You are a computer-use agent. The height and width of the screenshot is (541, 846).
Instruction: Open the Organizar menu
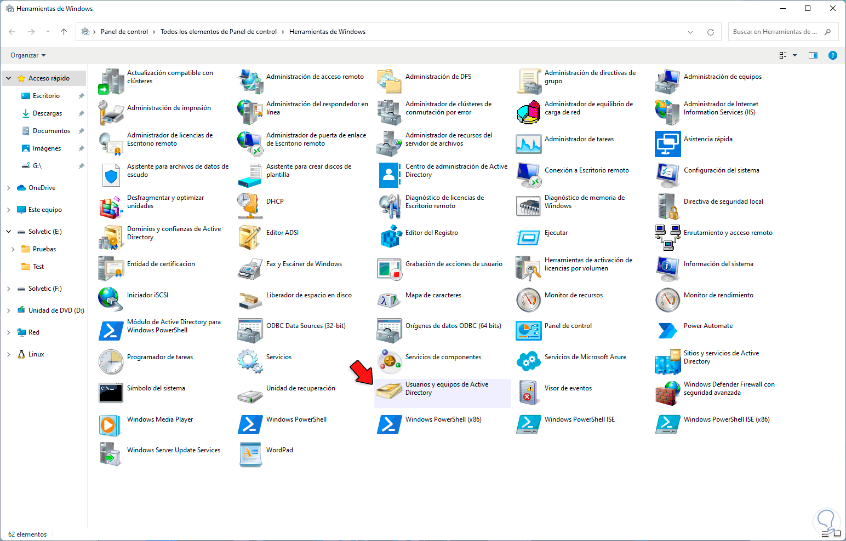point(28,55)
